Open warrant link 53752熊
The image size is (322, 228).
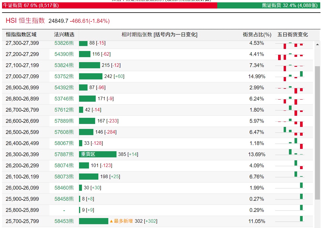point(64,76)
